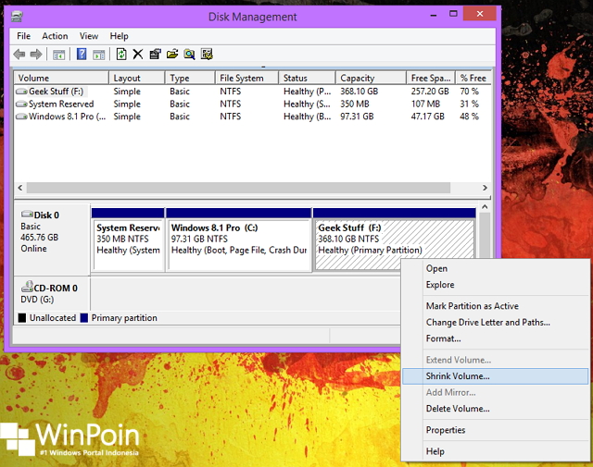Sort by the File System column header
The height and width of the screenshot is (467, 593).
coord(247,78)
